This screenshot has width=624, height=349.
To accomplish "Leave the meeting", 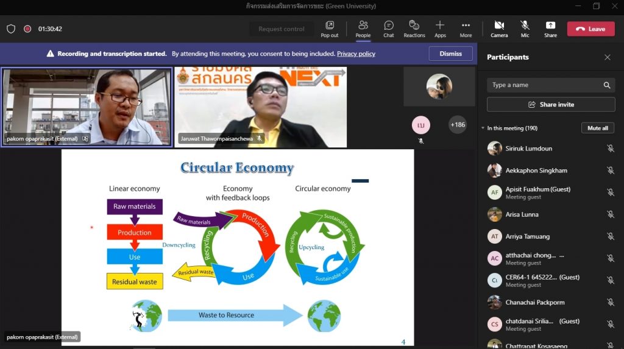I will pyautogui.click(x=590, y=29).
